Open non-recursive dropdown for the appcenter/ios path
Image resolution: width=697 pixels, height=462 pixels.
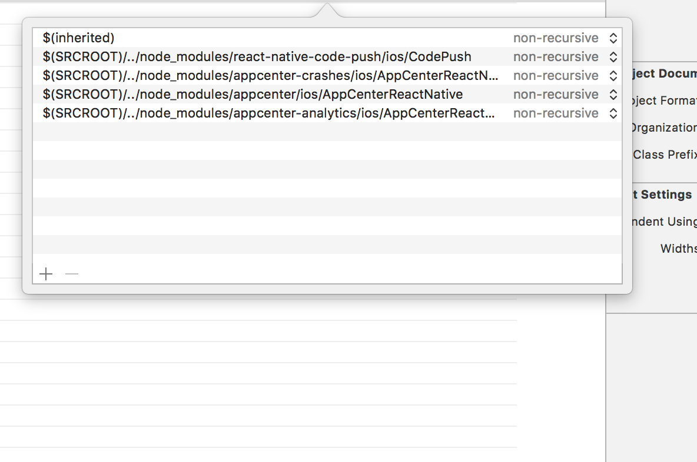[x=556, y=95]
